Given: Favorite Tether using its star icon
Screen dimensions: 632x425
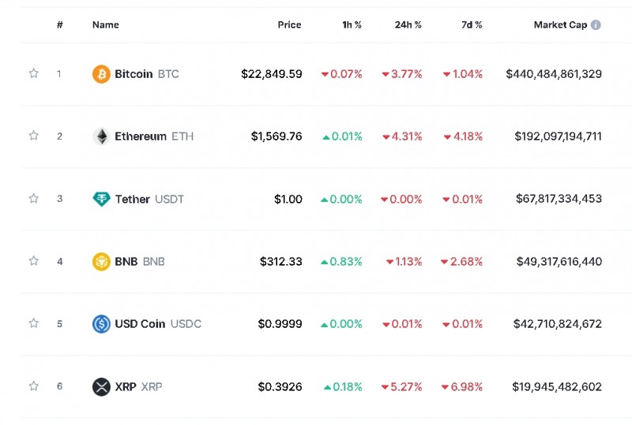Looking at the screenshot, I should (34, 199).
